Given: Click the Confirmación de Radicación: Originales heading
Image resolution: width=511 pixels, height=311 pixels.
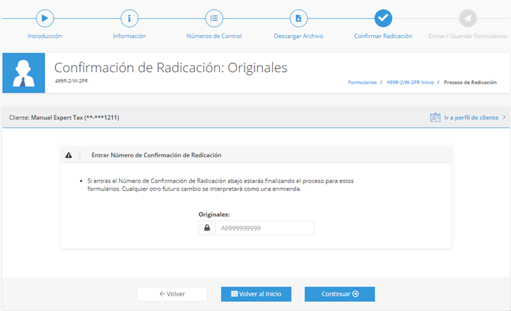Looking at the screenshot, I should coord(171,68).
